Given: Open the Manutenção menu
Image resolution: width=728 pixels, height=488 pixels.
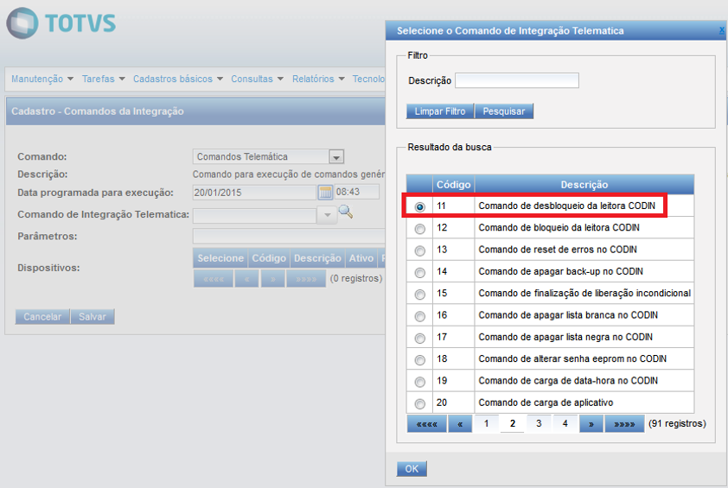Looking at the screenshot, I should click(42, 79).
